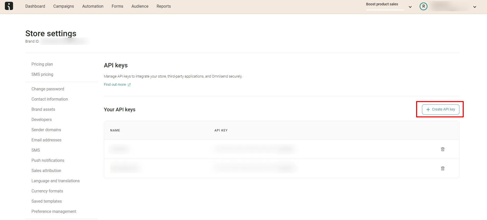Image resolution: width=487 pixels, height=220 pixels.
Task: Open Contact information settings
Action: tap(50, 99)
